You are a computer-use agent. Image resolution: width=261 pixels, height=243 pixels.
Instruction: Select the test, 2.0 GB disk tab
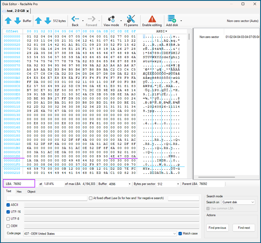(16, 11)
